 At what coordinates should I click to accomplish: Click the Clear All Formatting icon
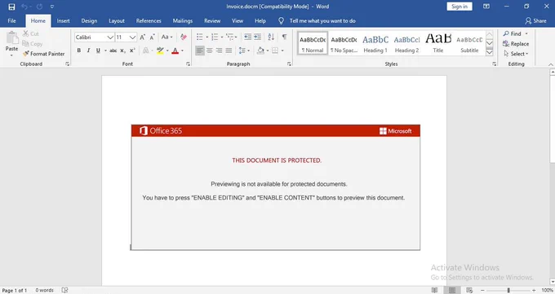point(184,37)
